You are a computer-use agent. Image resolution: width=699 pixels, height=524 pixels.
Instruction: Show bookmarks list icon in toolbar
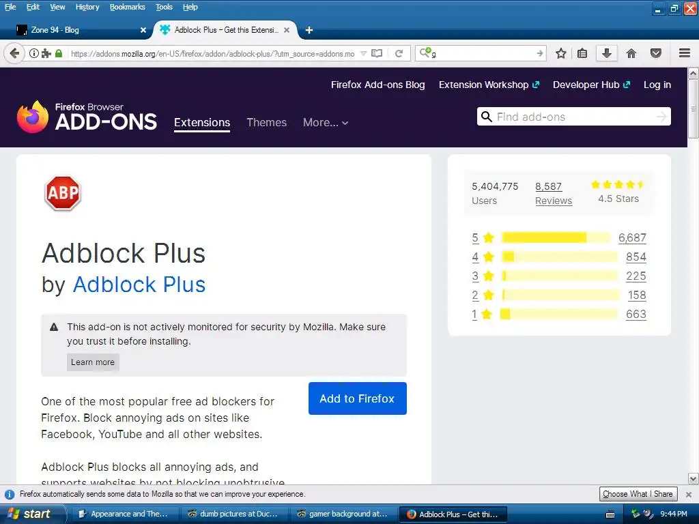pos(582,53)
